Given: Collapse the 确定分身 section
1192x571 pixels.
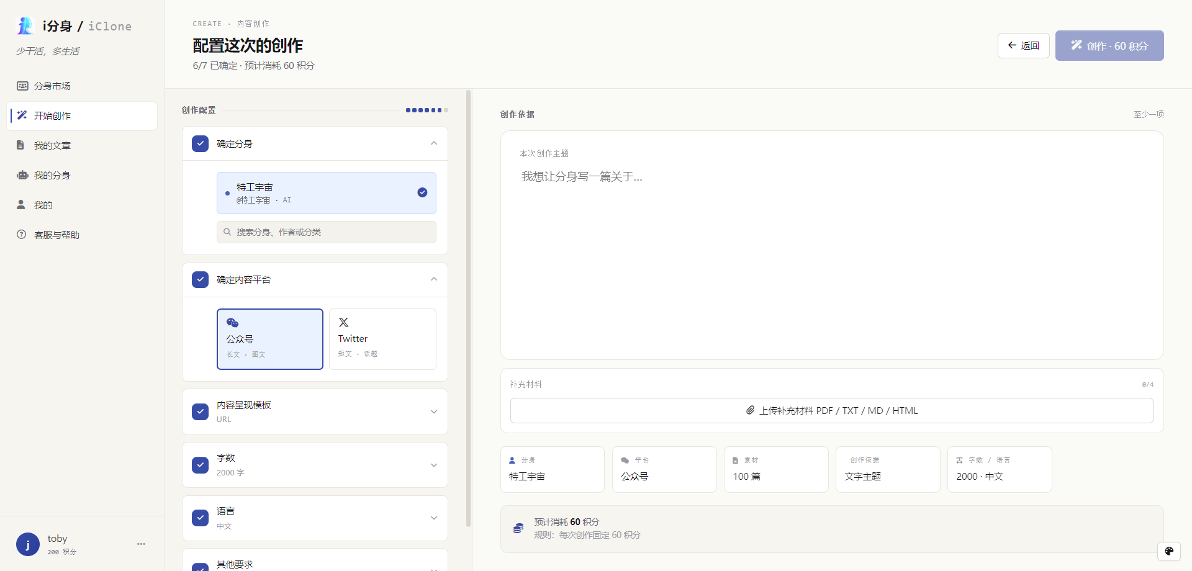Looking at the screenshot, I should (x=434, y=143).
